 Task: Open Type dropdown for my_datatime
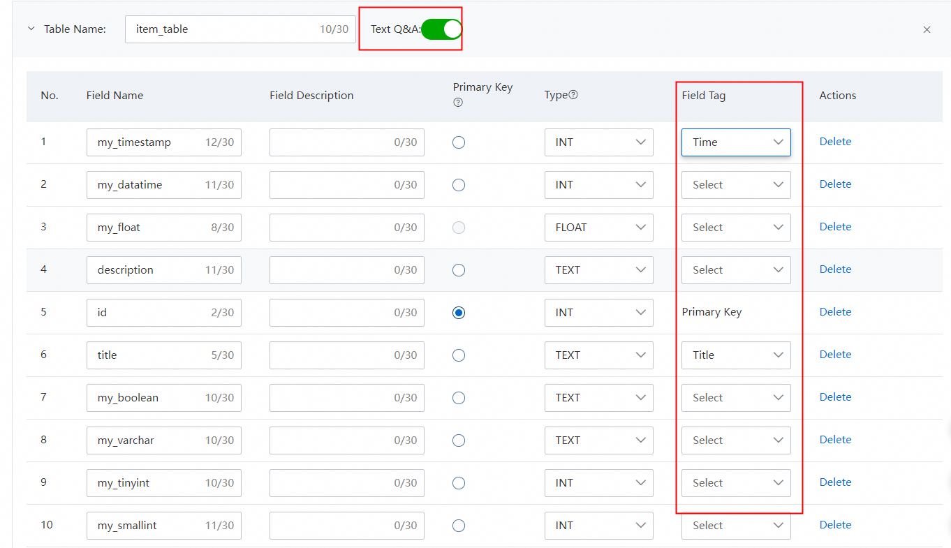pos(599,185)
